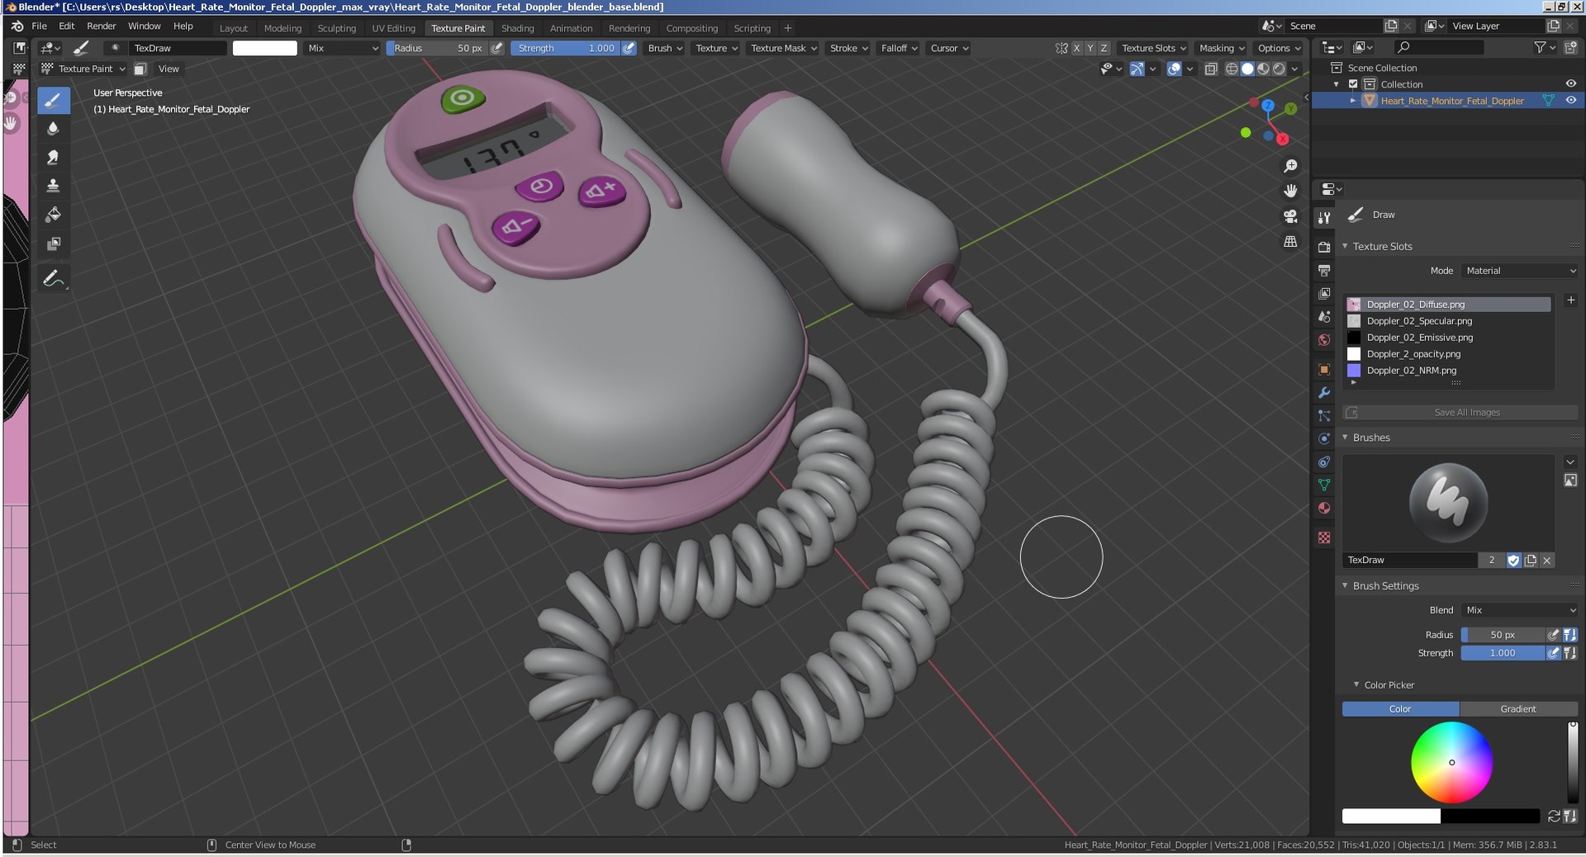Toggle Collection visibility eye icon
1586x857 pixels.
point(1571,84)
